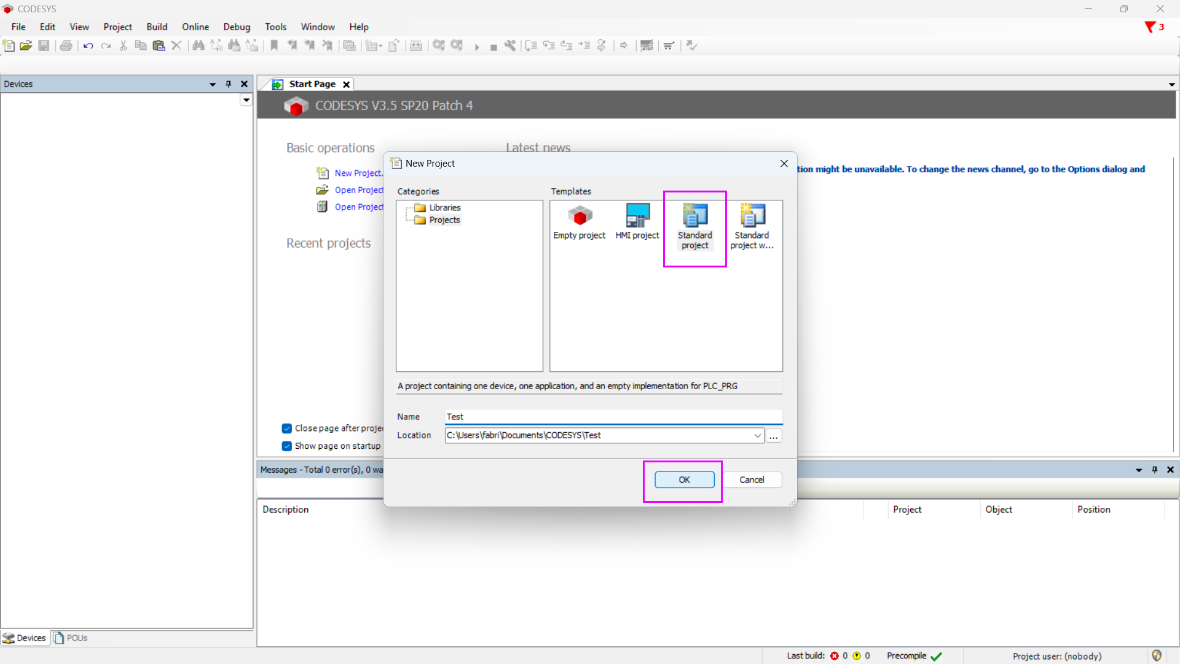
Task: Open the Location path dropdown
Action: tap(757, 435)
